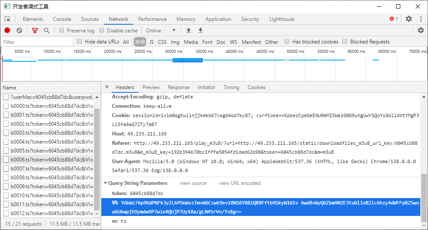The image size is (428, 230).
Task: Click the view URL encoded link
Action: coord(239,183)
